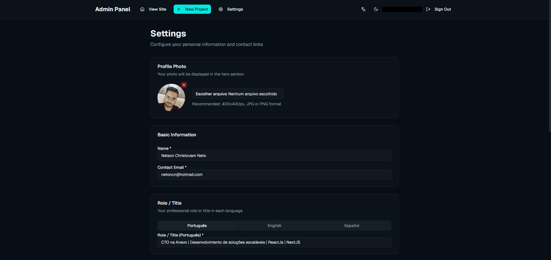Click the View Site link
The image size is (551, 260).
(157, 9)
